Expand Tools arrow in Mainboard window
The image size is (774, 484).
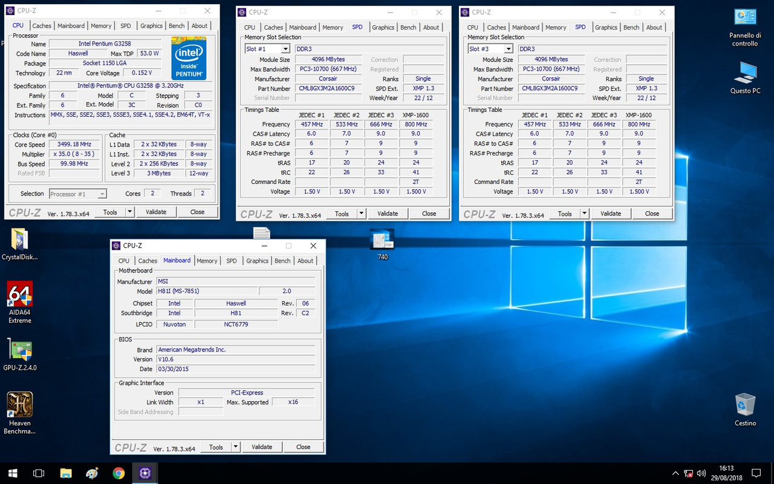[235, 447]
